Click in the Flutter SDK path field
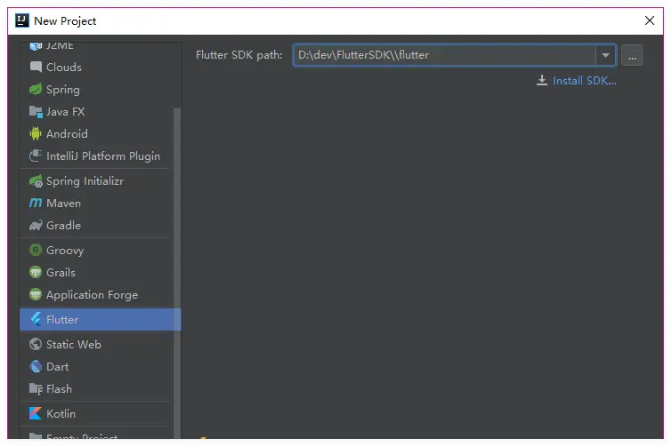 (x=444, y=55)
